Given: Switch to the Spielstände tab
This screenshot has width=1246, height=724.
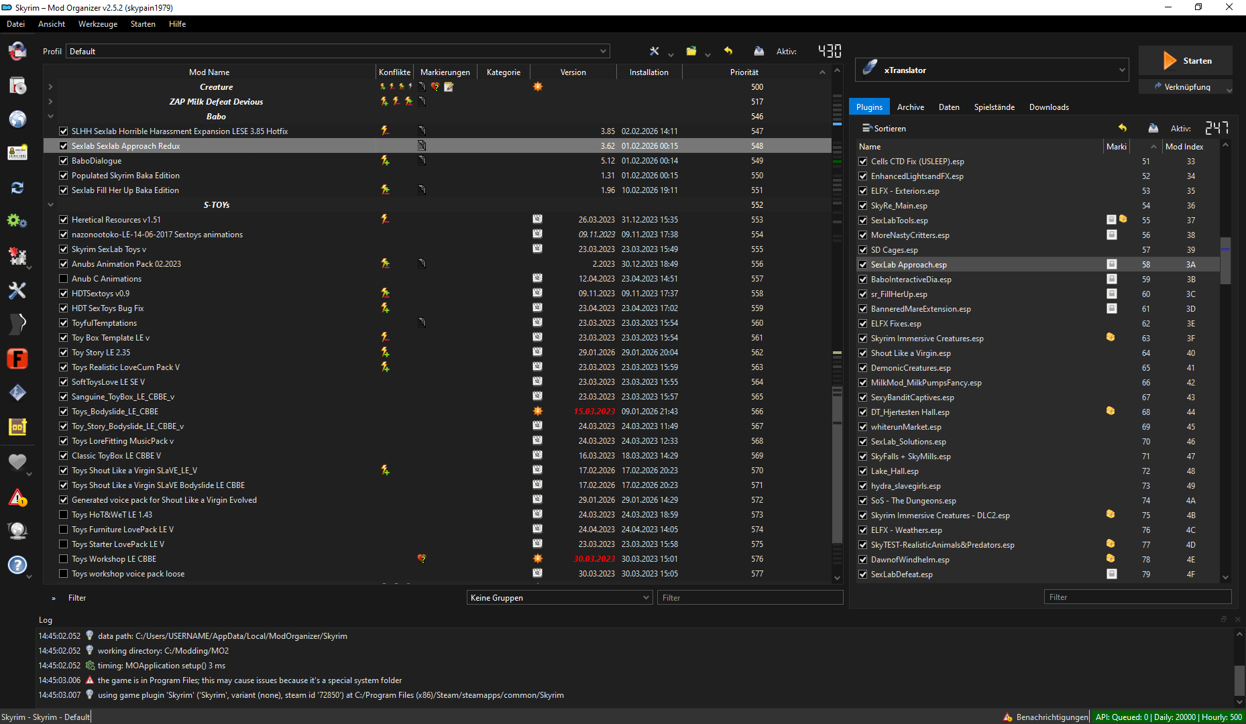Looking at the screenshot, I should pyautogui.click(x=995, y=107).
